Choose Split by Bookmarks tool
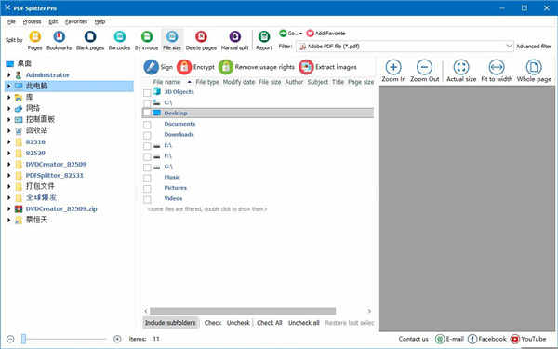 60,36
